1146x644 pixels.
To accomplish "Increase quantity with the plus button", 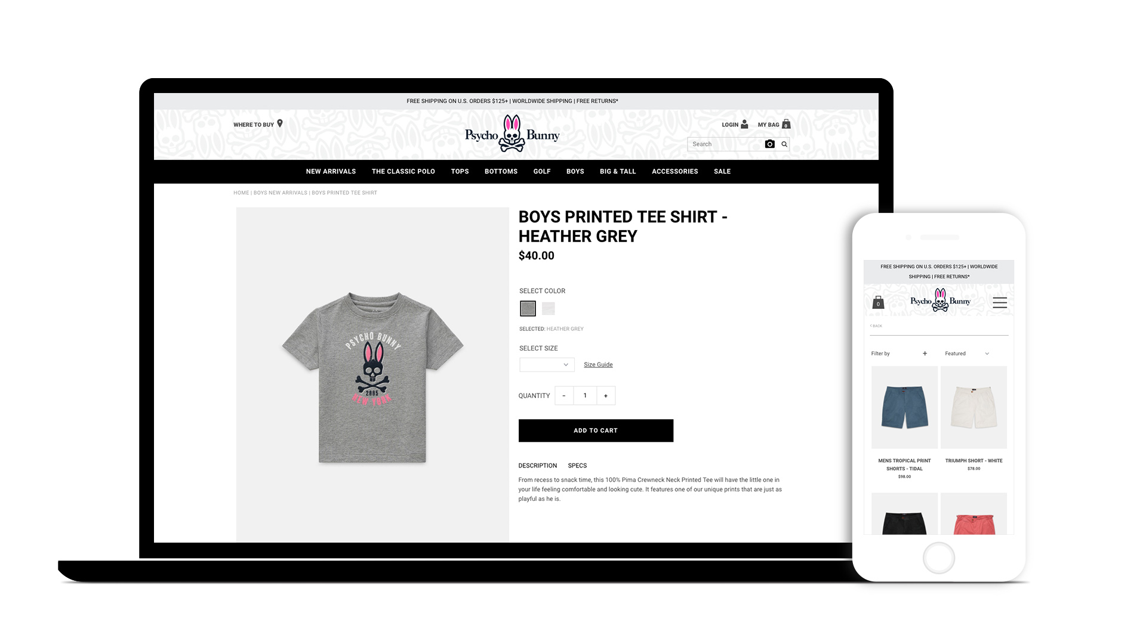I will pyautogui.click(x=606, y=395).
